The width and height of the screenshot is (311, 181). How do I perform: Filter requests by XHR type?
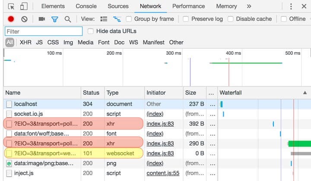pyautogui.click(x=25, y=42)
